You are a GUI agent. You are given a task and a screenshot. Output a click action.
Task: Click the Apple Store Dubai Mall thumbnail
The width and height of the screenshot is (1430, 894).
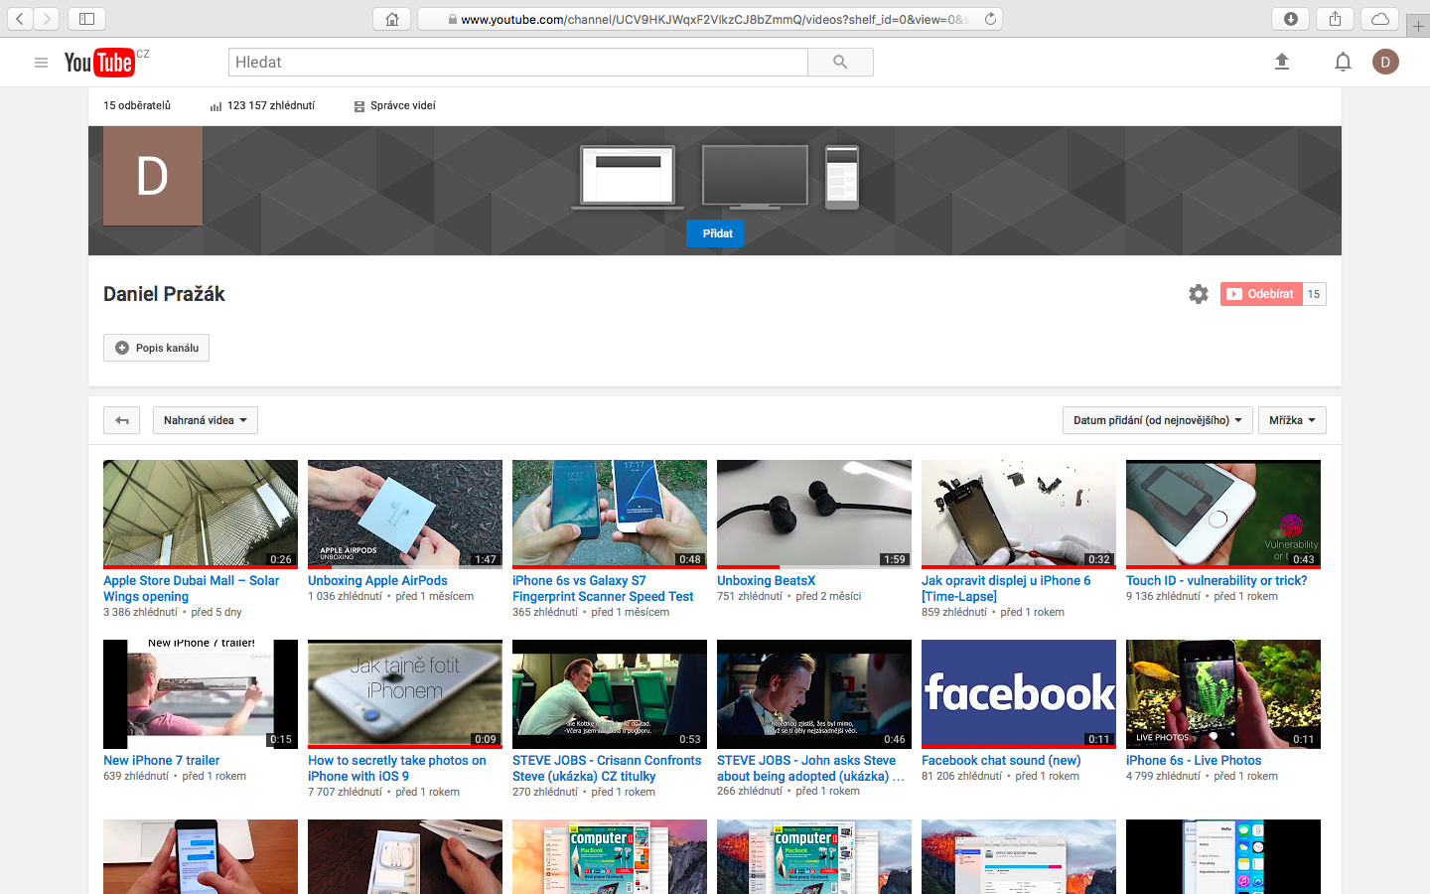point(201,515)
